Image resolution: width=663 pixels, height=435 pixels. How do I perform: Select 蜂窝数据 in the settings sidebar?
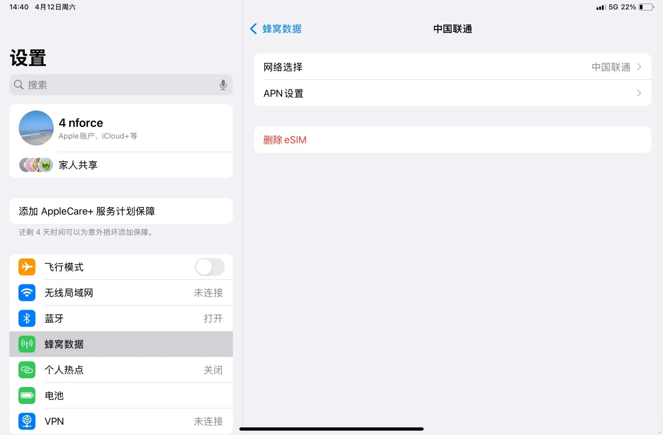pos(121,344)
